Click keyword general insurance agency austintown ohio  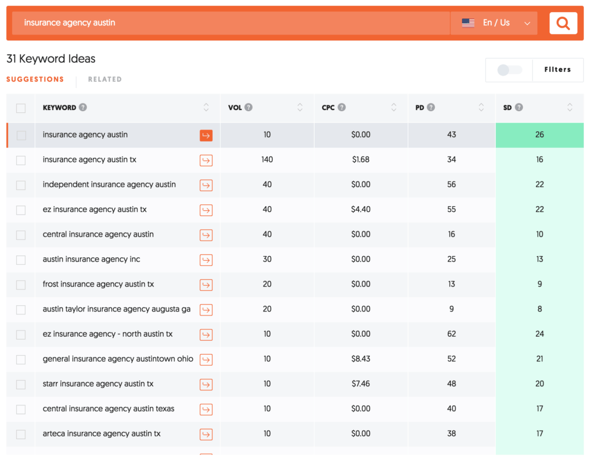(x=118, y=359)
